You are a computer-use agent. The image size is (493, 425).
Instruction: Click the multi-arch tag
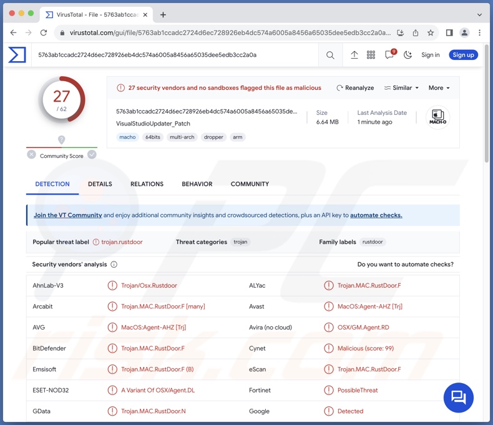pos(182,137)
